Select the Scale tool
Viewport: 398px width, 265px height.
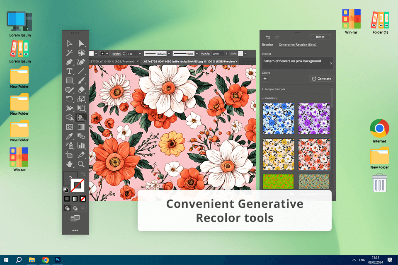click(81, 99)
